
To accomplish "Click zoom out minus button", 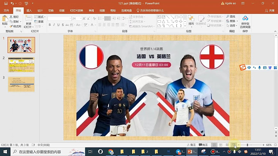I will pos(239,145).
